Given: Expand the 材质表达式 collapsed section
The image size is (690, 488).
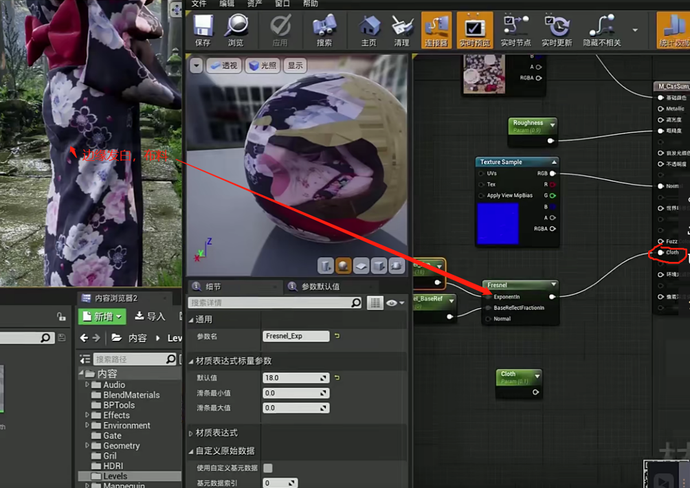Looking at the screenshot, I should click(x=190, y=433).
